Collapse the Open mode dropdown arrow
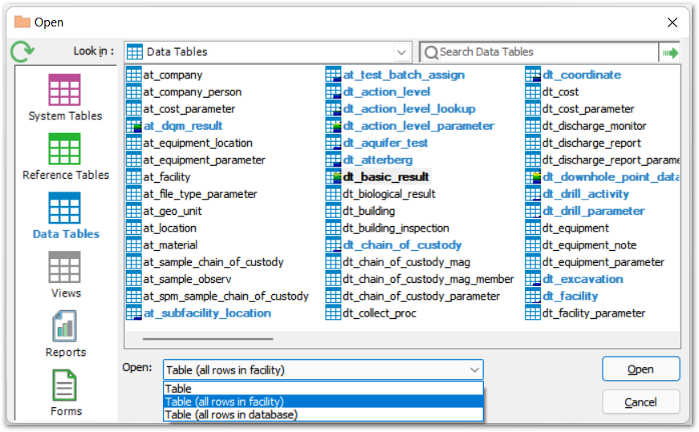This screenshot has height=432, width=699. click(x=474, y=369)
